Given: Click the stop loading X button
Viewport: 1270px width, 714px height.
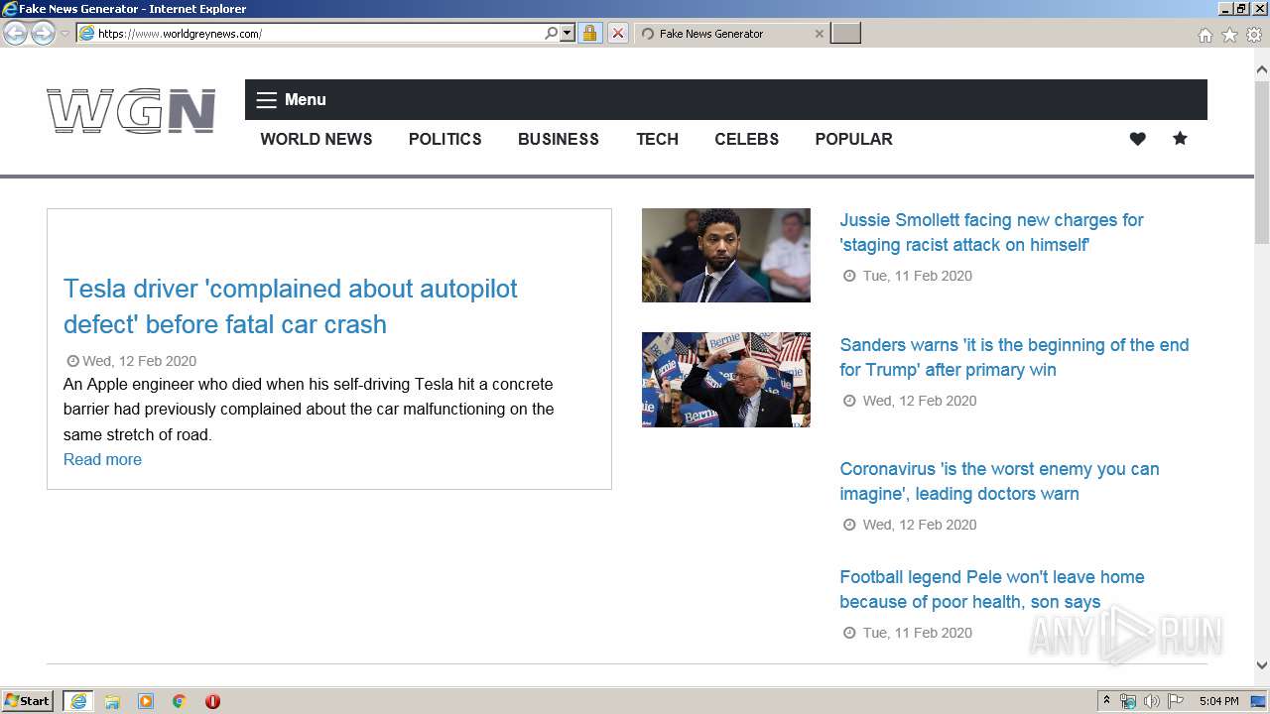Looking at the screenshot, I should pyautogui.click(x=617, y=33).
